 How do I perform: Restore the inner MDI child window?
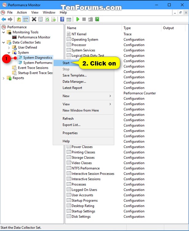(x=180, y=13)
